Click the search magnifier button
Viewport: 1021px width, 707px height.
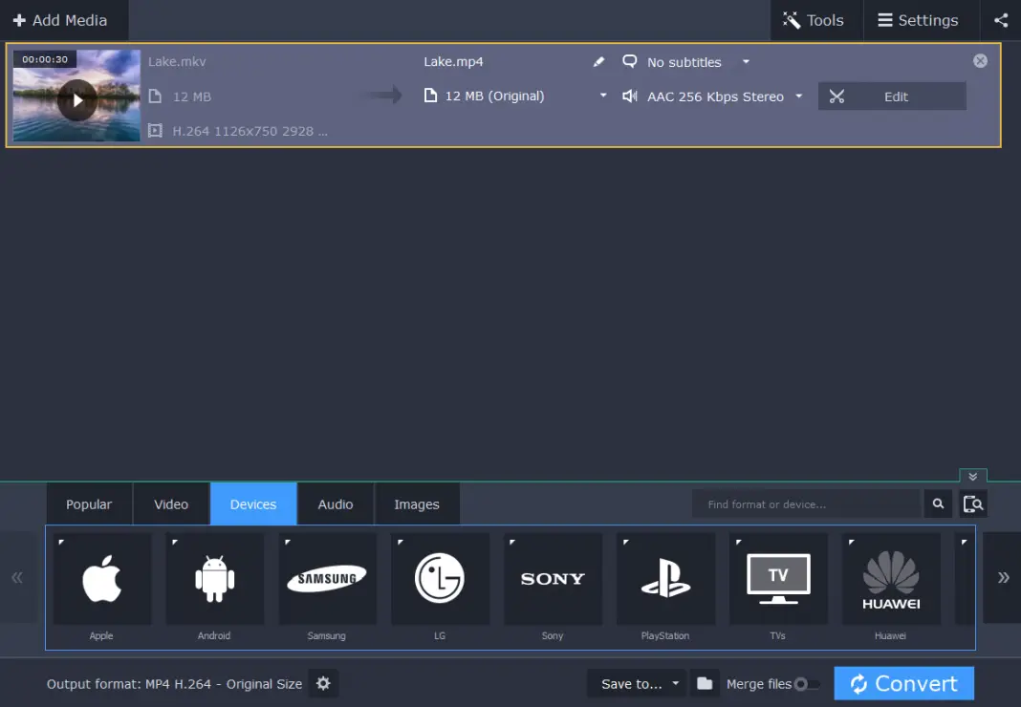(938, 503)
